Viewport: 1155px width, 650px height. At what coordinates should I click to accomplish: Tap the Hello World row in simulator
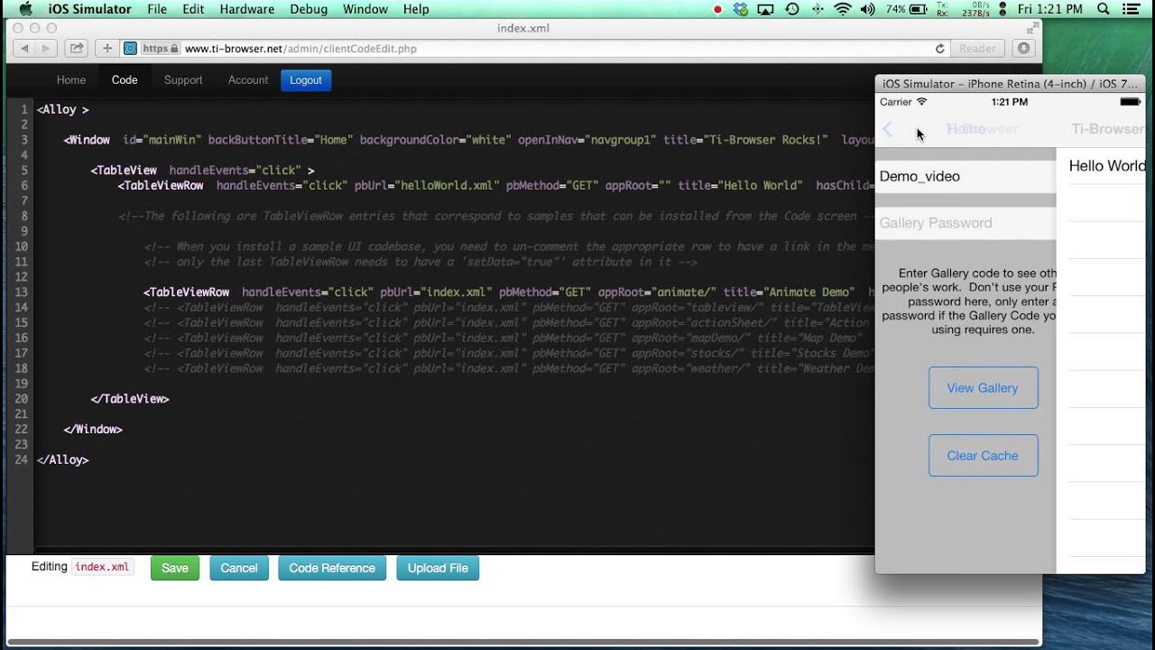tap(1101, 166)
